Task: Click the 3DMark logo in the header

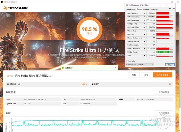Action: (15, 8)
